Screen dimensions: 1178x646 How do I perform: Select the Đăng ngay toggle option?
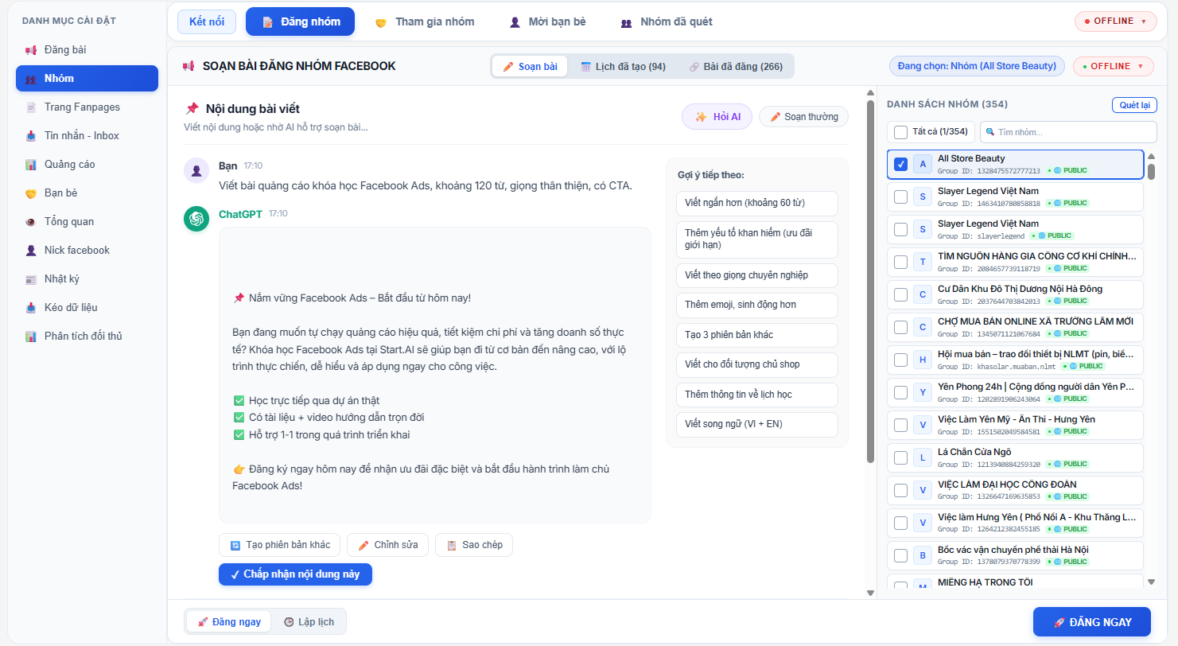tap(229, 622)
